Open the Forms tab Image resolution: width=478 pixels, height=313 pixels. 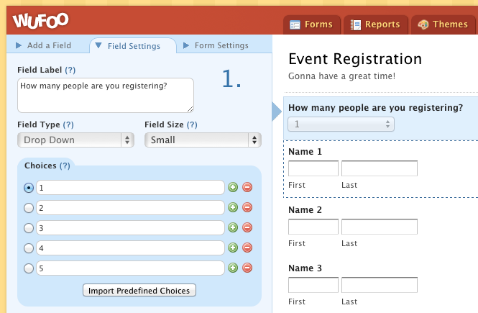pyautogui.click(x=312, y=24)
